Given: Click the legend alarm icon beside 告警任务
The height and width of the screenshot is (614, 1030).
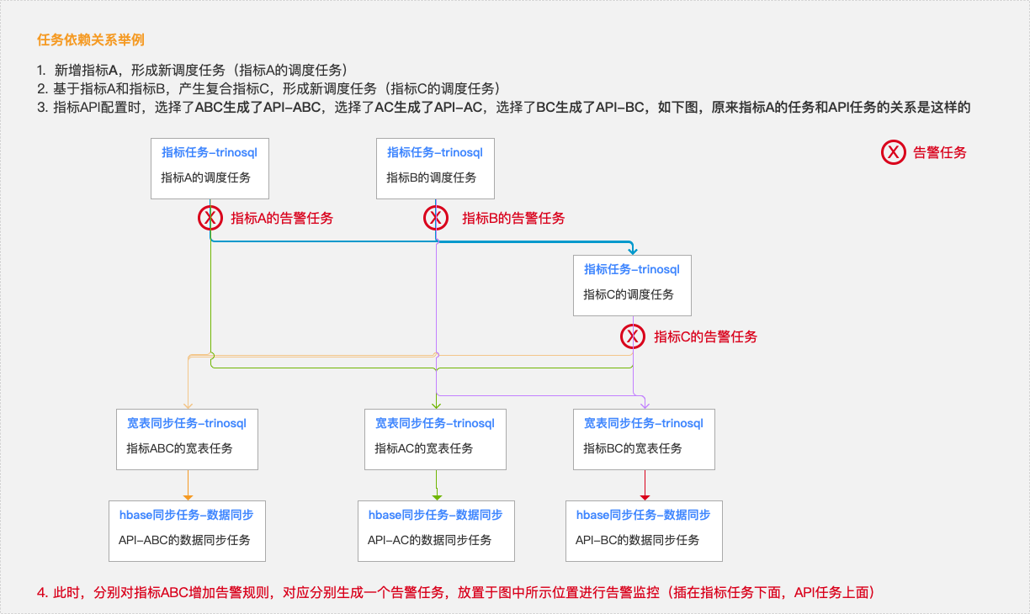Looking at the screenshot, I should [x=893, y=152].
